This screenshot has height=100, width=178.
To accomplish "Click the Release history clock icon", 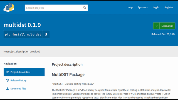I will point(8,80).
